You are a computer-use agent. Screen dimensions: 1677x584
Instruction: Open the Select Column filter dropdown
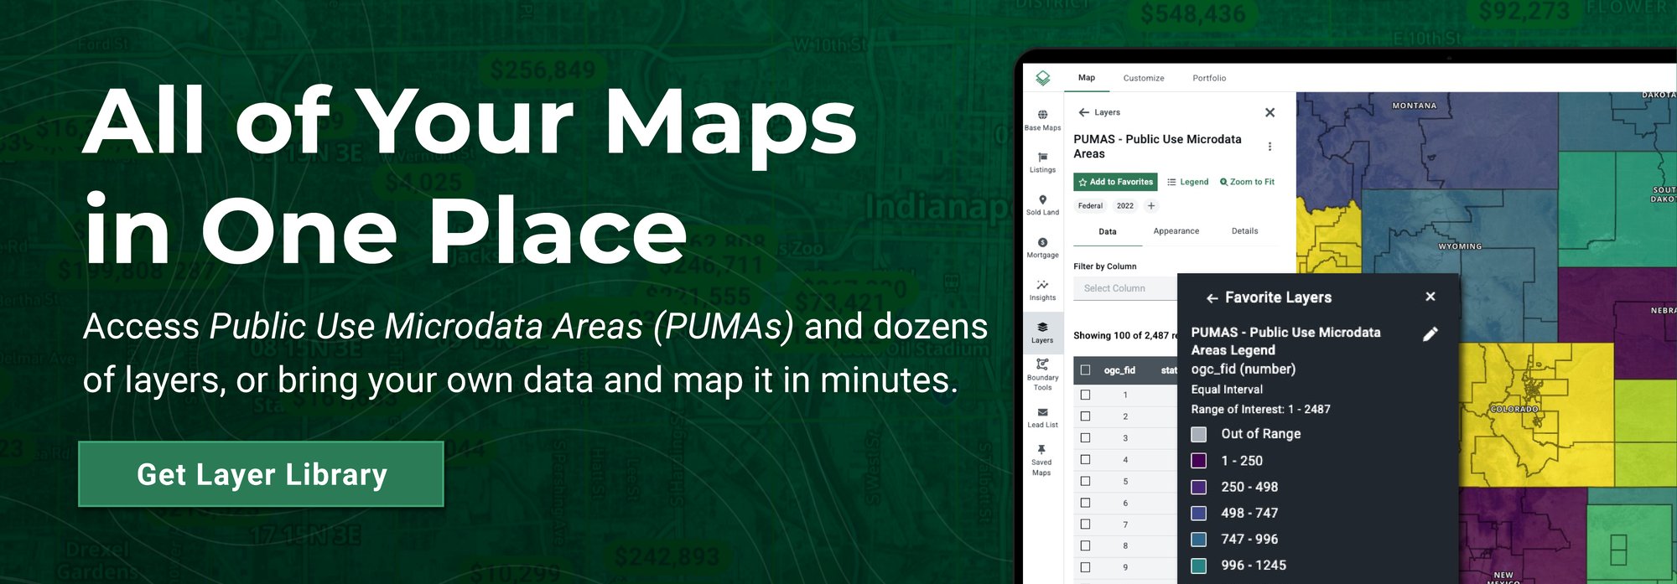pyautogui.click(x=1125, y=288)
